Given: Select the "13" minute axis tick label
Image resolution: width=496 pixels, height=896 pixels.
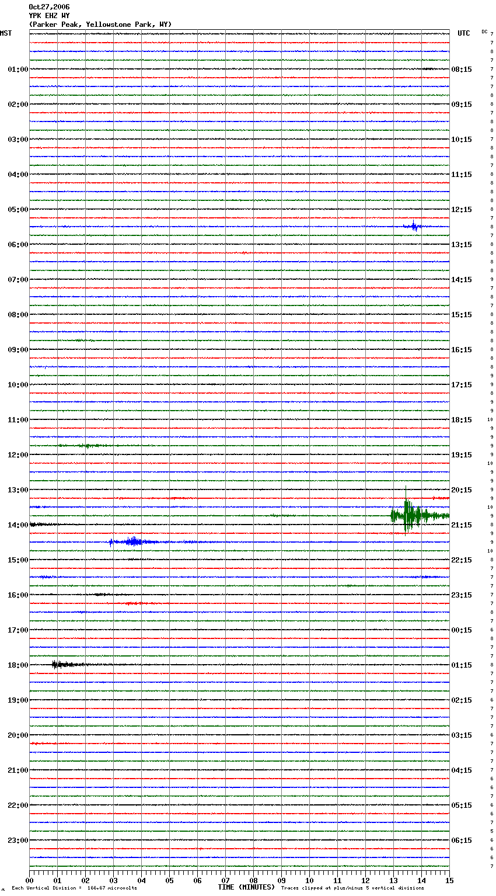Looking at the screenshot, I should [394, 880].
